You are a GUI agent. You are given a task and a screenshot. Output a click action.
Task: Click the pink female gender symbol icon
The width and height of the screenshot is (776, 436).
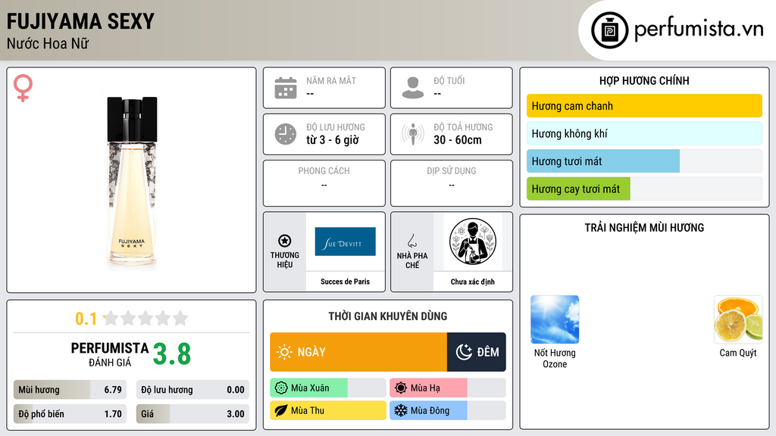click(23, 88)
